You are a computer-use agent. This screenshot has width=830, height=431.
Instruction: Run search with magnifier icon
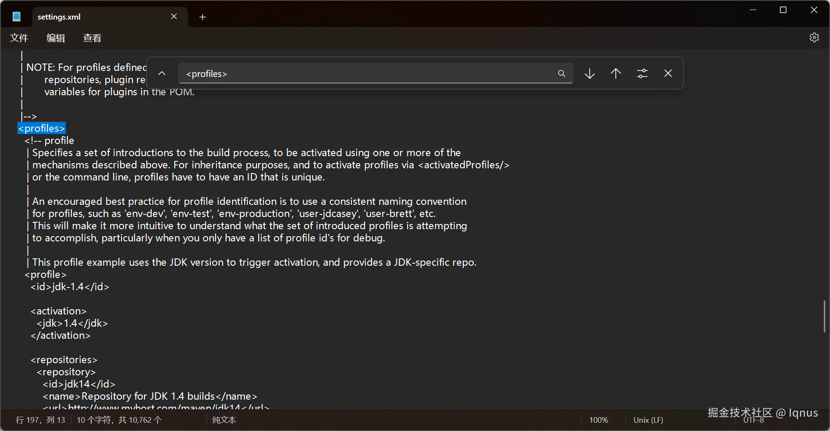(562, 74)
